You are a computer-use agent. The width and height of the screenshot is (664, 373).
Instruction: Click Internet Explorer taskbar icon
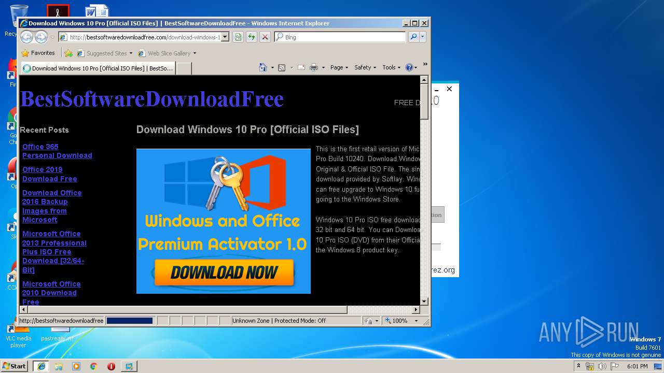point(41,366)
